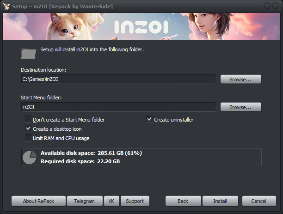Uncheck the "Create uninstaller" checkbox
283x214 pixels.
point(149,119)
